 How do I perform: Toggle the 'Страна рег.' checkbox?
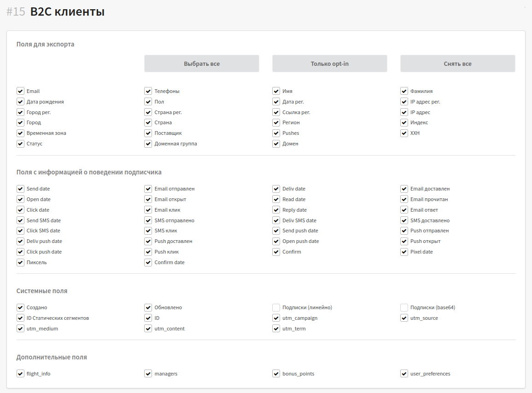point(148,112)
